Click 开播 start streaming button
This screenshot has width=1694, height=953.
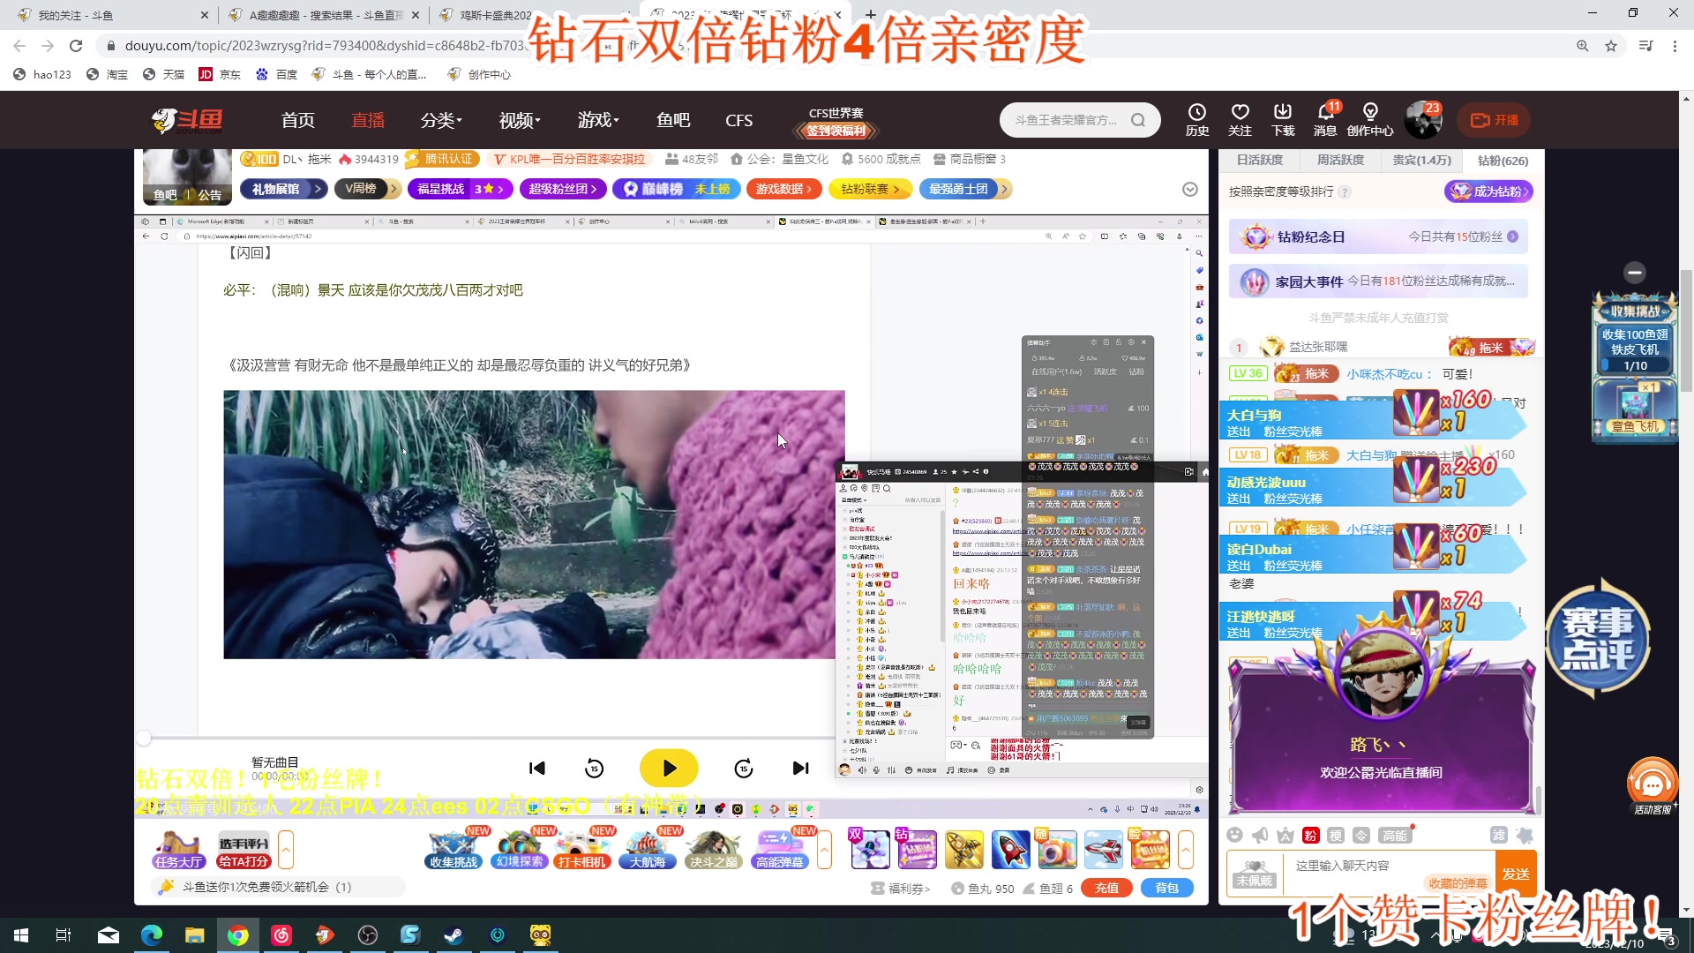[x=1494, y=120]
